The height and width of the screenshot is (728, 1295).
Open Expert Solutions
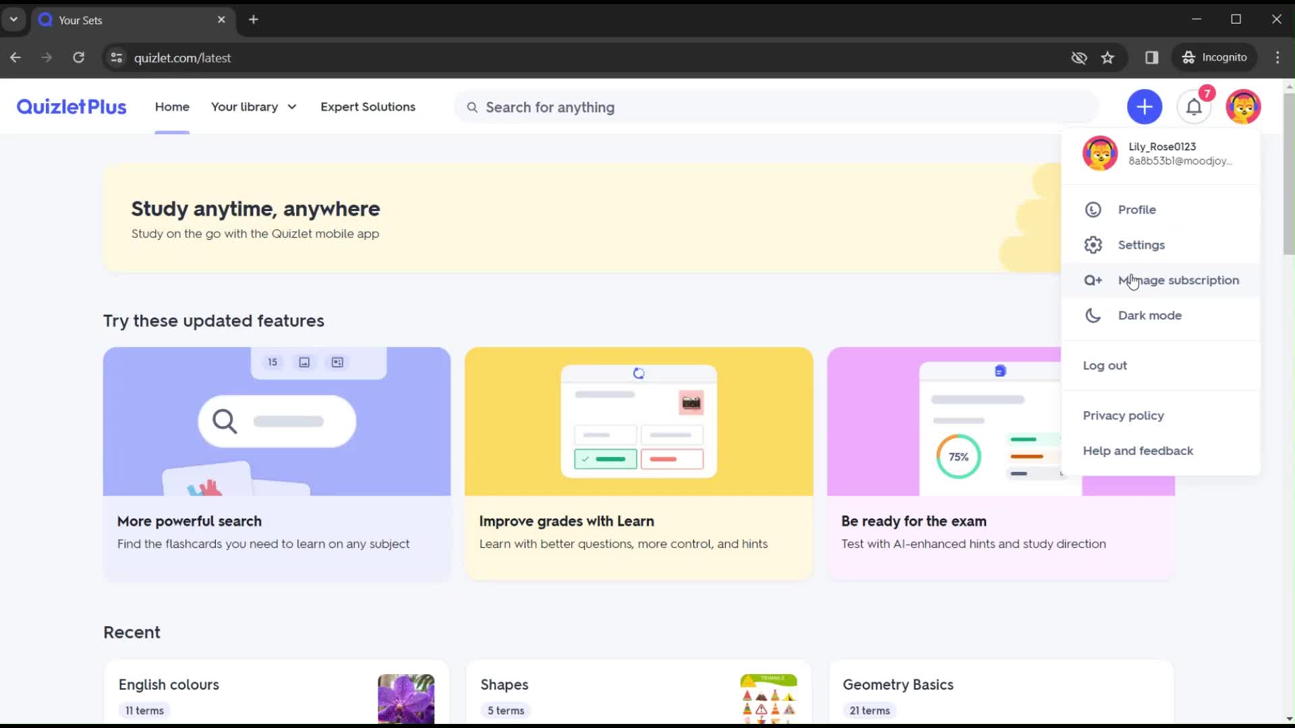point(368,107)
